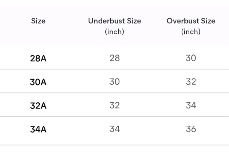
Task: Click overbust value 34 in 32A row
Action: (x=191, y=105)
